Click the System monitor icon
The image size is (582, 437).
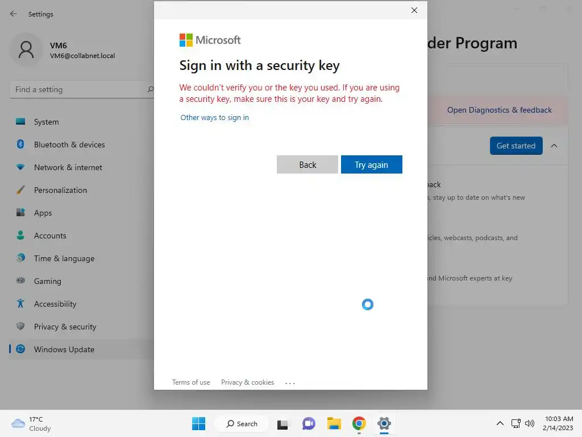20,122
